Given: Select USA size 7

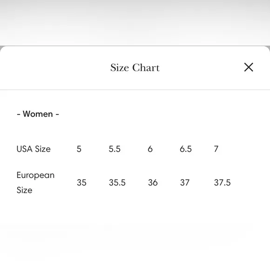Looking at the screenshot, I should 216,149.
